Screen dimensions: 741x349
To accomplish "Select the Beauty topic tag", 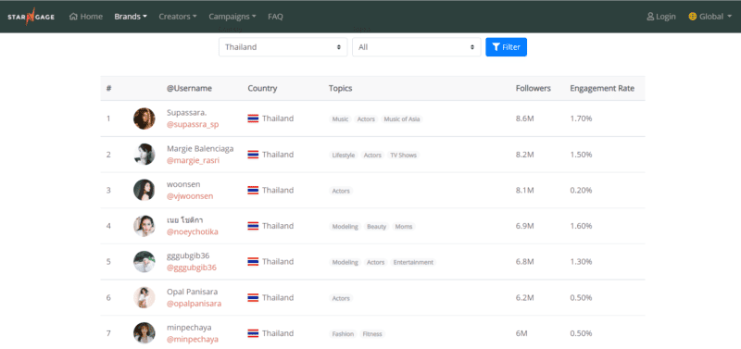I will (377, 227).
